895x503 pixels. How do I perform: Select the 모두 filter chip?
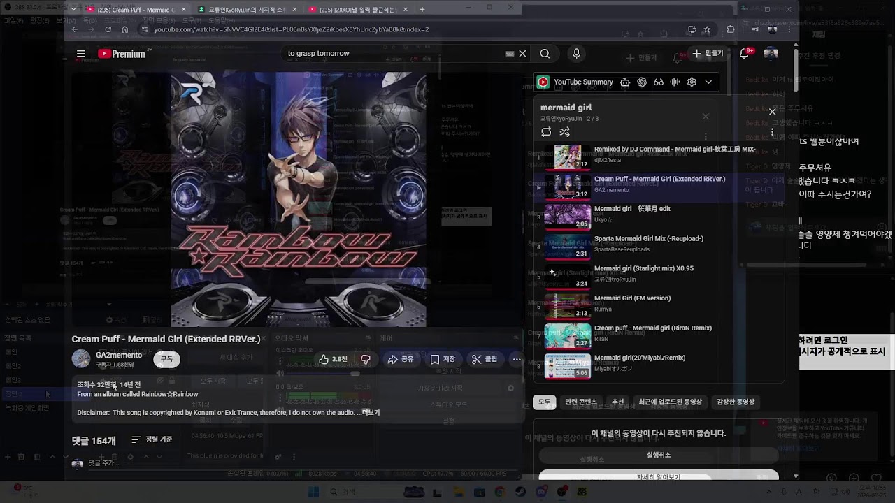coord(544,402)
